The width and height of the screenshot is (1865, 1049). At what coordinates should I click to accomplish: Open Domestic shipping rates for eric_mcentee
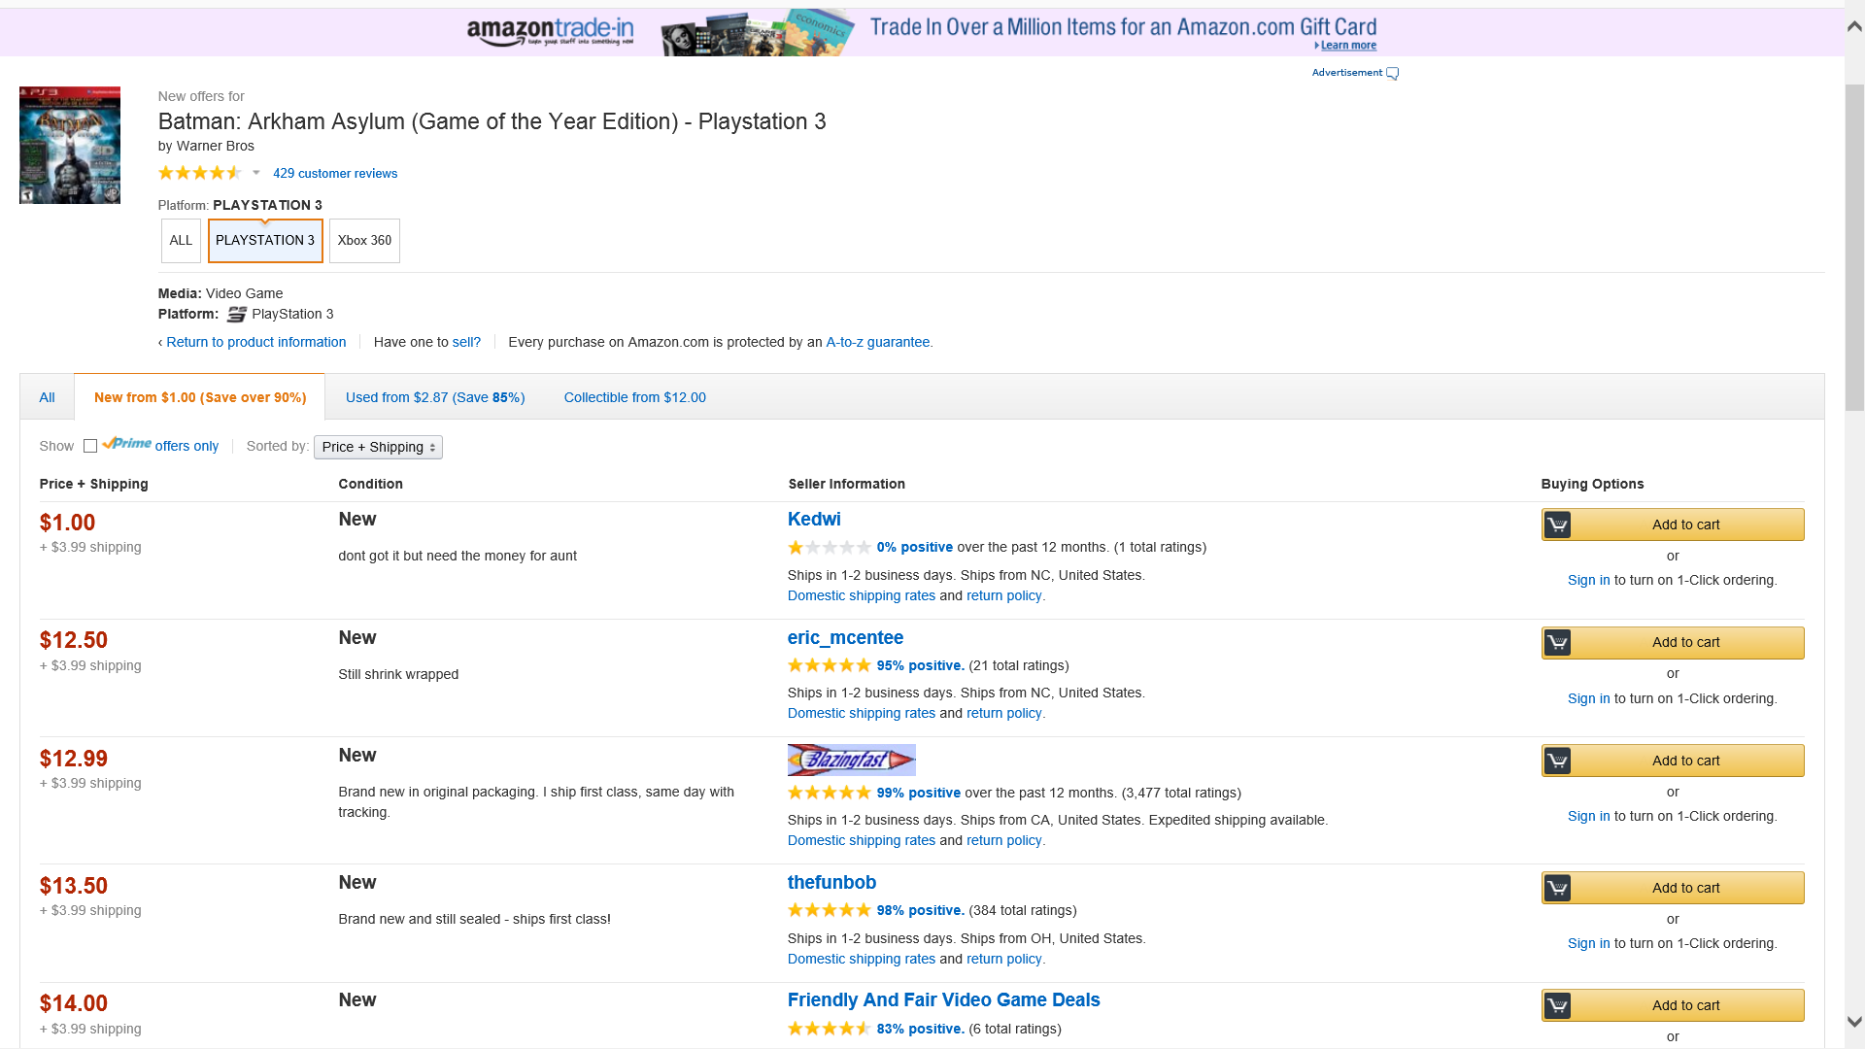[862, 713]
